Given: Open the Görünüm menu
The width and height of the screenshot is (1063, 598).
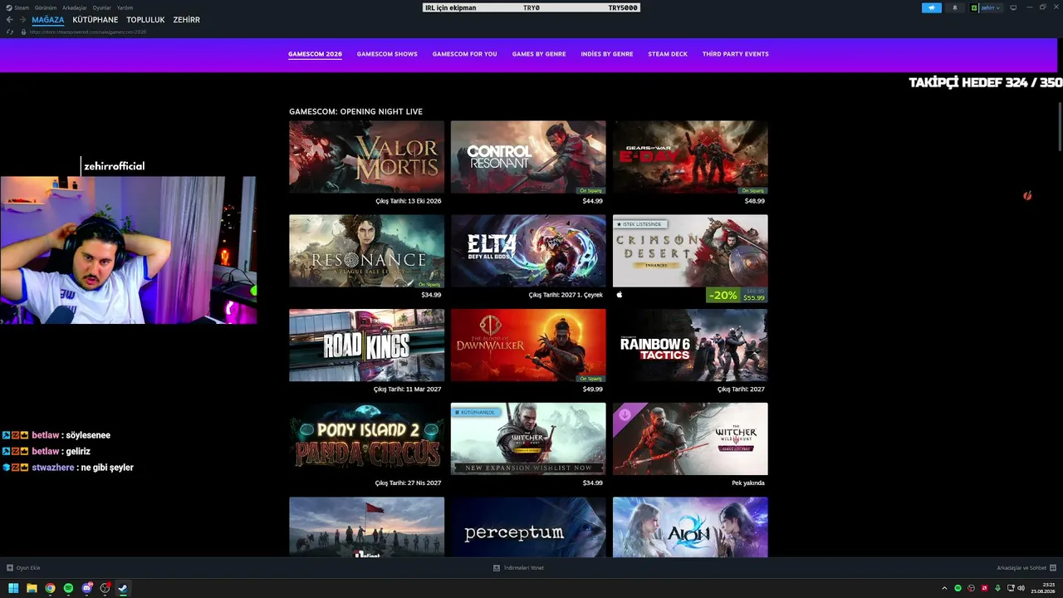Looking at the screenshot, I should pyautogui.click(x=46, y=7).
